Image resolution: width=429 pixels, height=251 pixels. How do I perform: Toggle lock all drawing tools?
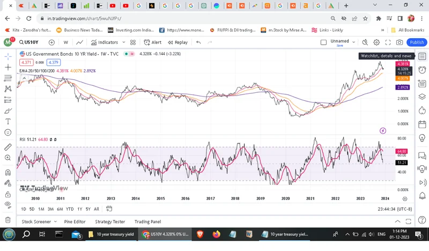(x=8, y=194)
